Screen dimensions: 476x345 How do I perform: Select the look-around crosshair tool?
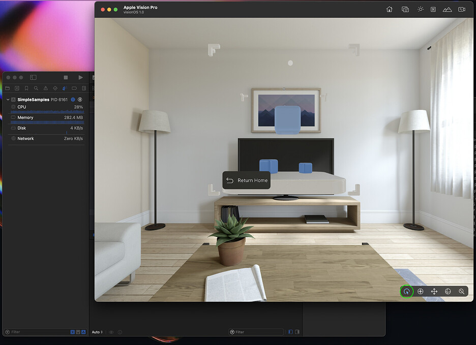pyautogui.click(x=421, y=292)
